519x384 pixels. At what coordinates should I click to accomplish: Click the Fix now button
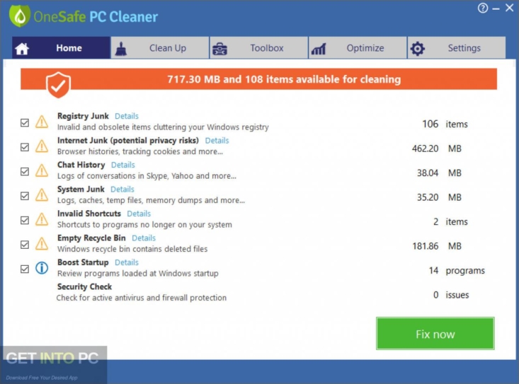435,334
